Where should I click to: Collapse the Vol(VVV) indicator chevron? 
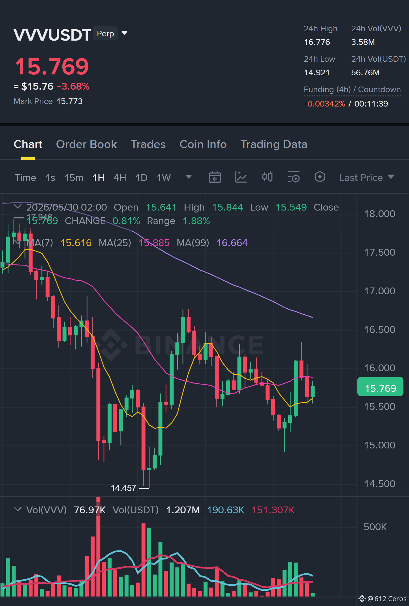pos(18,509)
